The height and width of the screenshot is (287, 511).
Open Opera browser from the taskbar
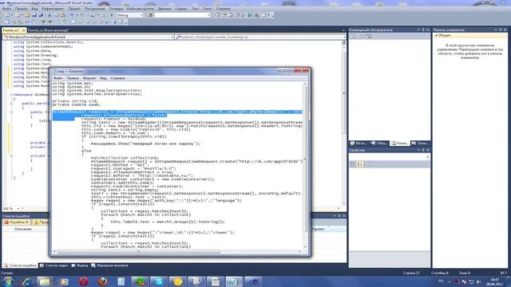[x=83, y=281]
